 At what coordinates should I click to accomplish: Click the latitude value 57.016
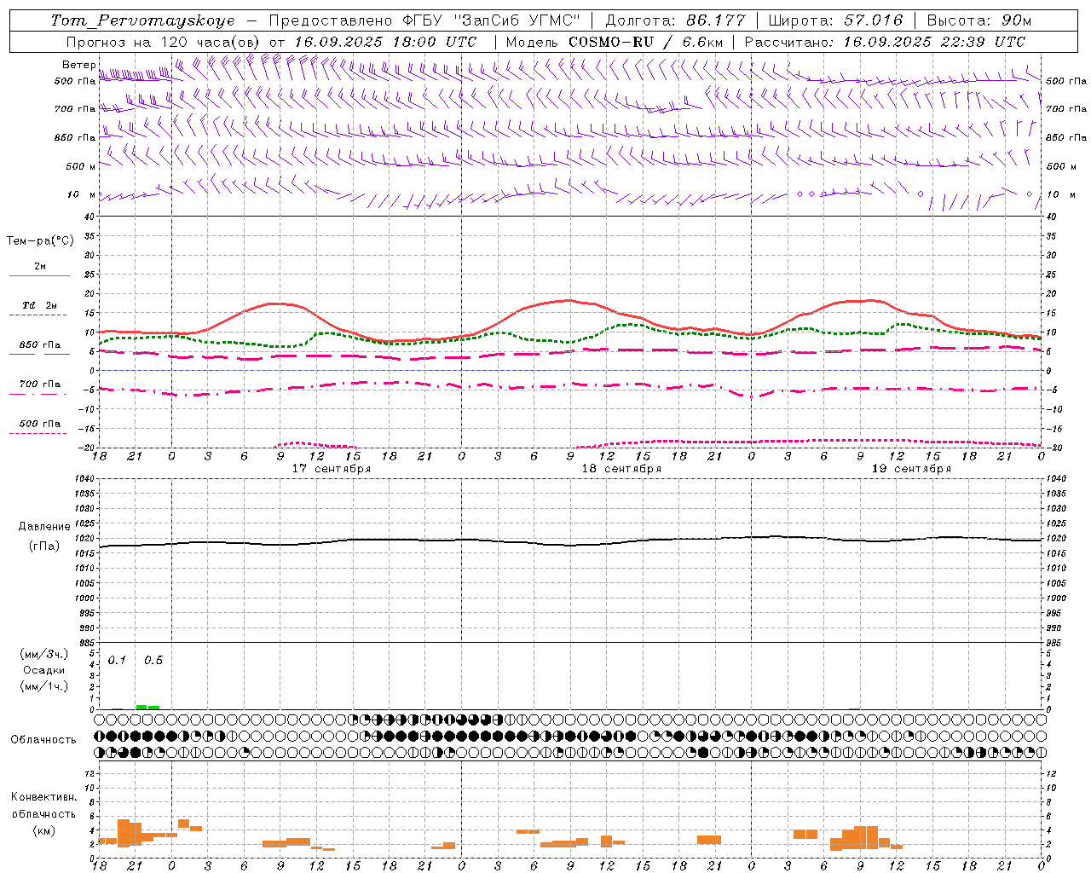point(874,20)
